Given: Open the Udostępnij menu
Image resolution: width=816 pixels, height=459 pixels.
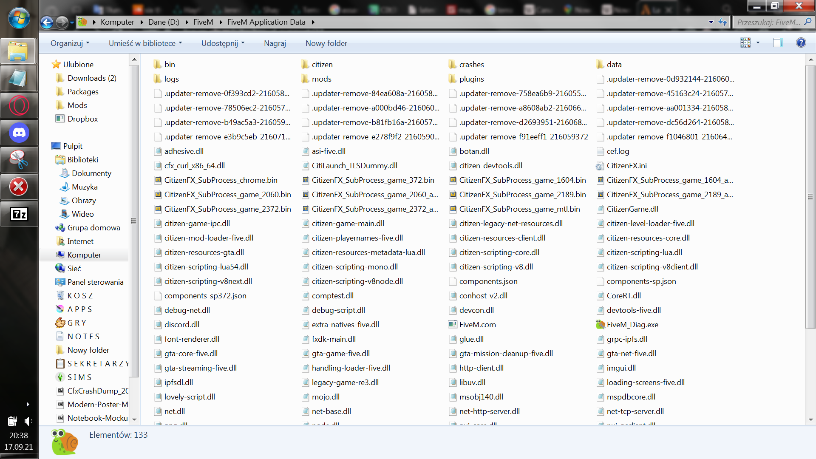Looking at the screenshot, I should click(x=223, y=43).
